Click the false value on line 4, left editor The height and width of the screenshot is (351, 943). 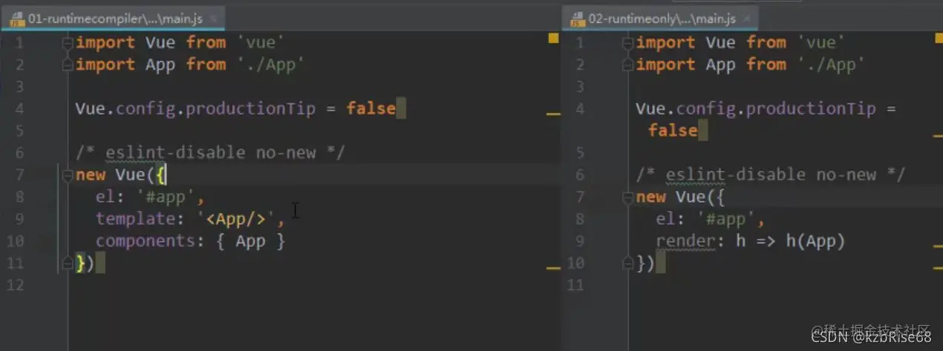click(371, 109)
